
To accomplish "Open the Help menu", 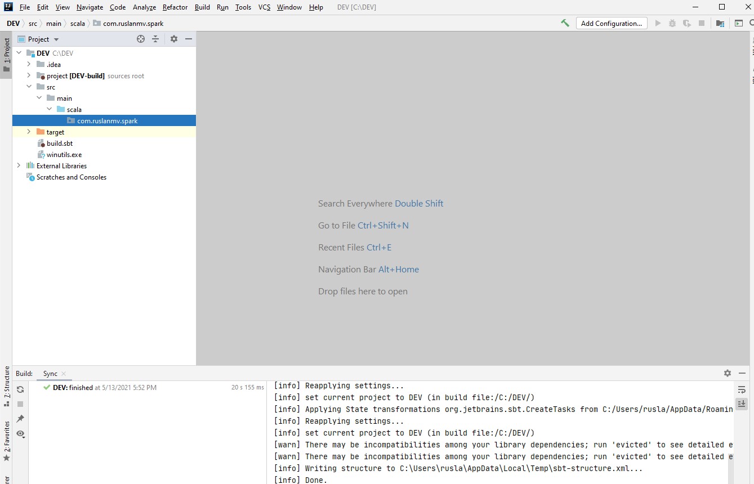I will pos(316,7).
